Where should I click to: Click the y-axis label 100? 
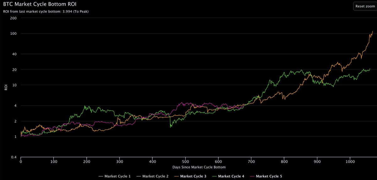point(13,33)
